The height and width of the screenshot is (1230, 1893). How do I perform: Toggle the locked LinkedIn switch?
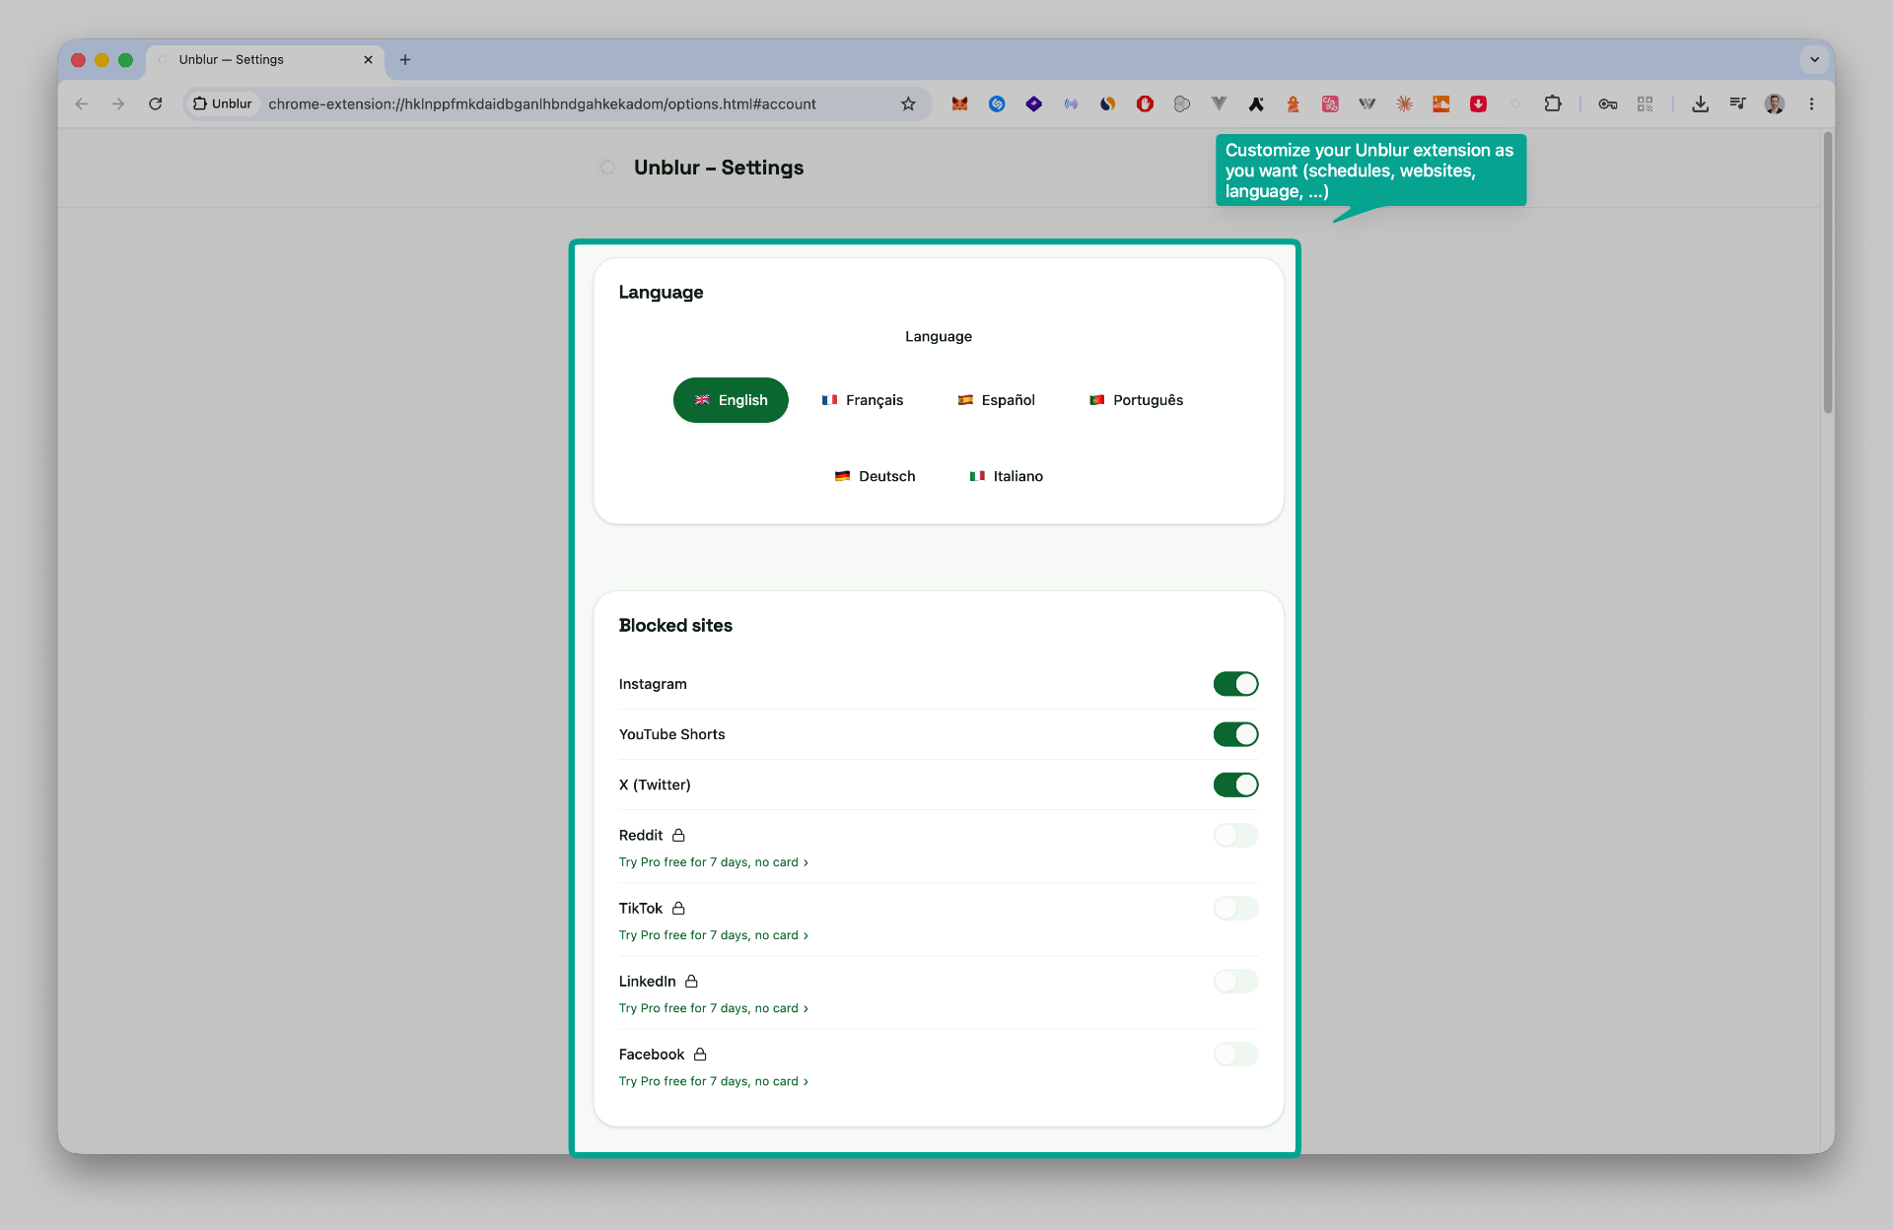coord(1235,982)
